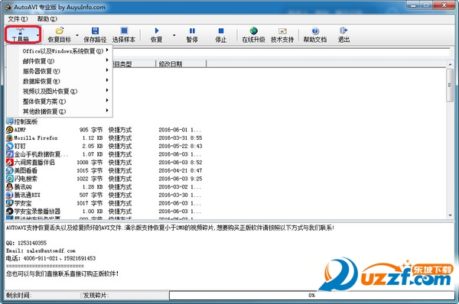Open 技术支持 from the toolbar

point(282,35)
